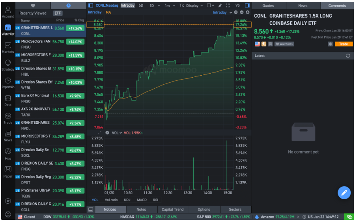This screenshot has width=355, height=221.
Task: Select the Vol.ratio indicator
Action: (111, 200)
